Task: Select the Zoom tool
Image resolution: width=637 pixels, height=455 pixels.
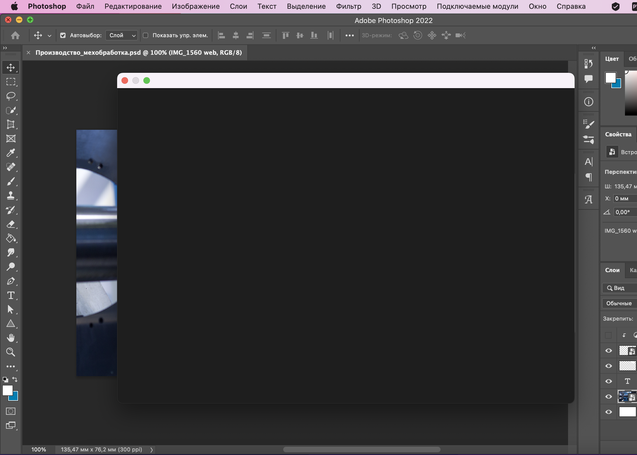Action: point(11,352)
